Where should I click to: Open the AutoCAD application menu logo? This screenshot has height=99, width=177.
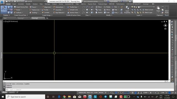2,2
